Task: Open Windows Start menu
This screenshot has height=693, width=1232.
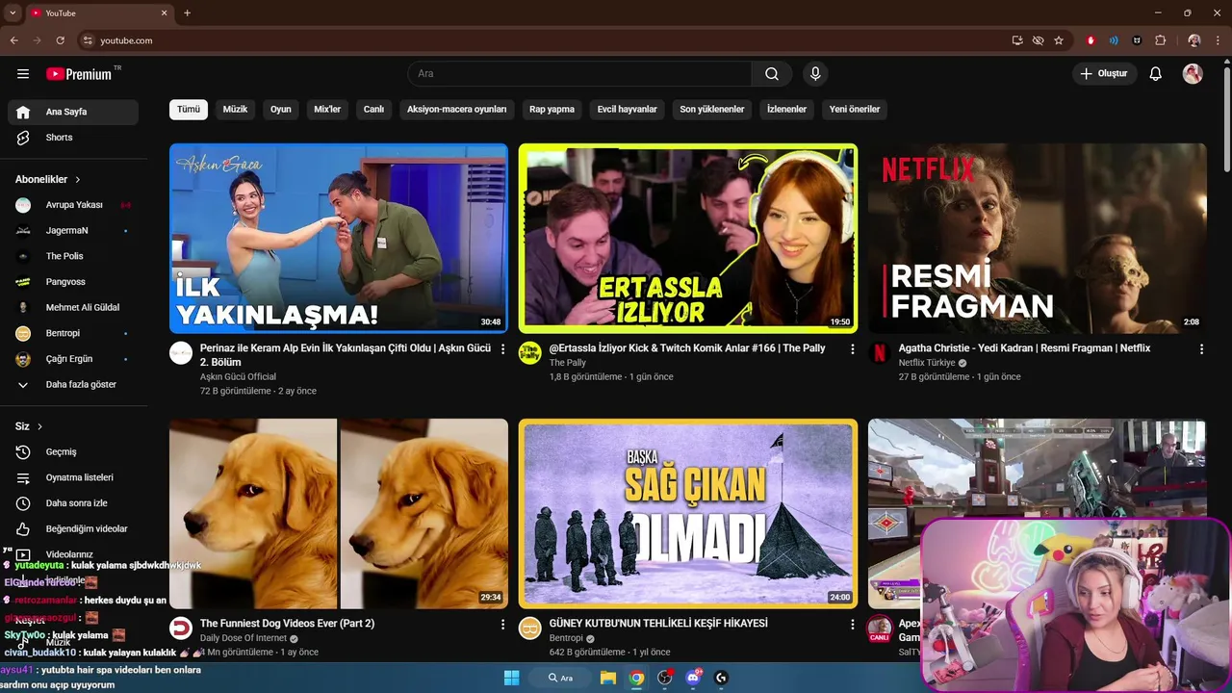Action: pyautogui.click(x=512, y=678)
